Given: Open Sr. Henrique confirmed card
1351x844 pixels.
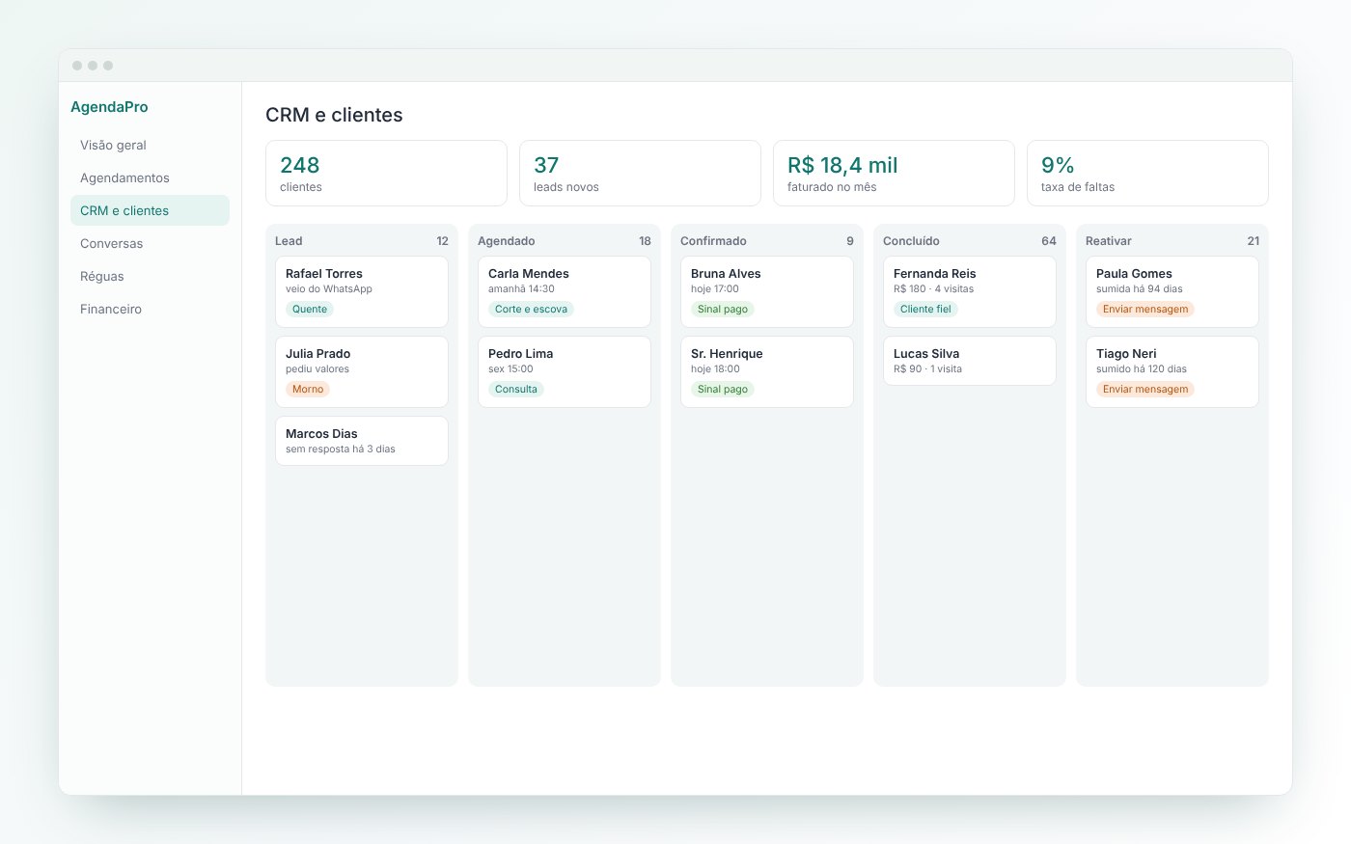Looking at the screenshot, I should 767,371.
